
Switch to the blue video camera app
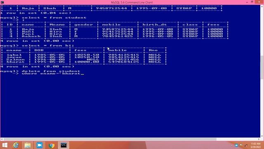click(x=40, y=145)
